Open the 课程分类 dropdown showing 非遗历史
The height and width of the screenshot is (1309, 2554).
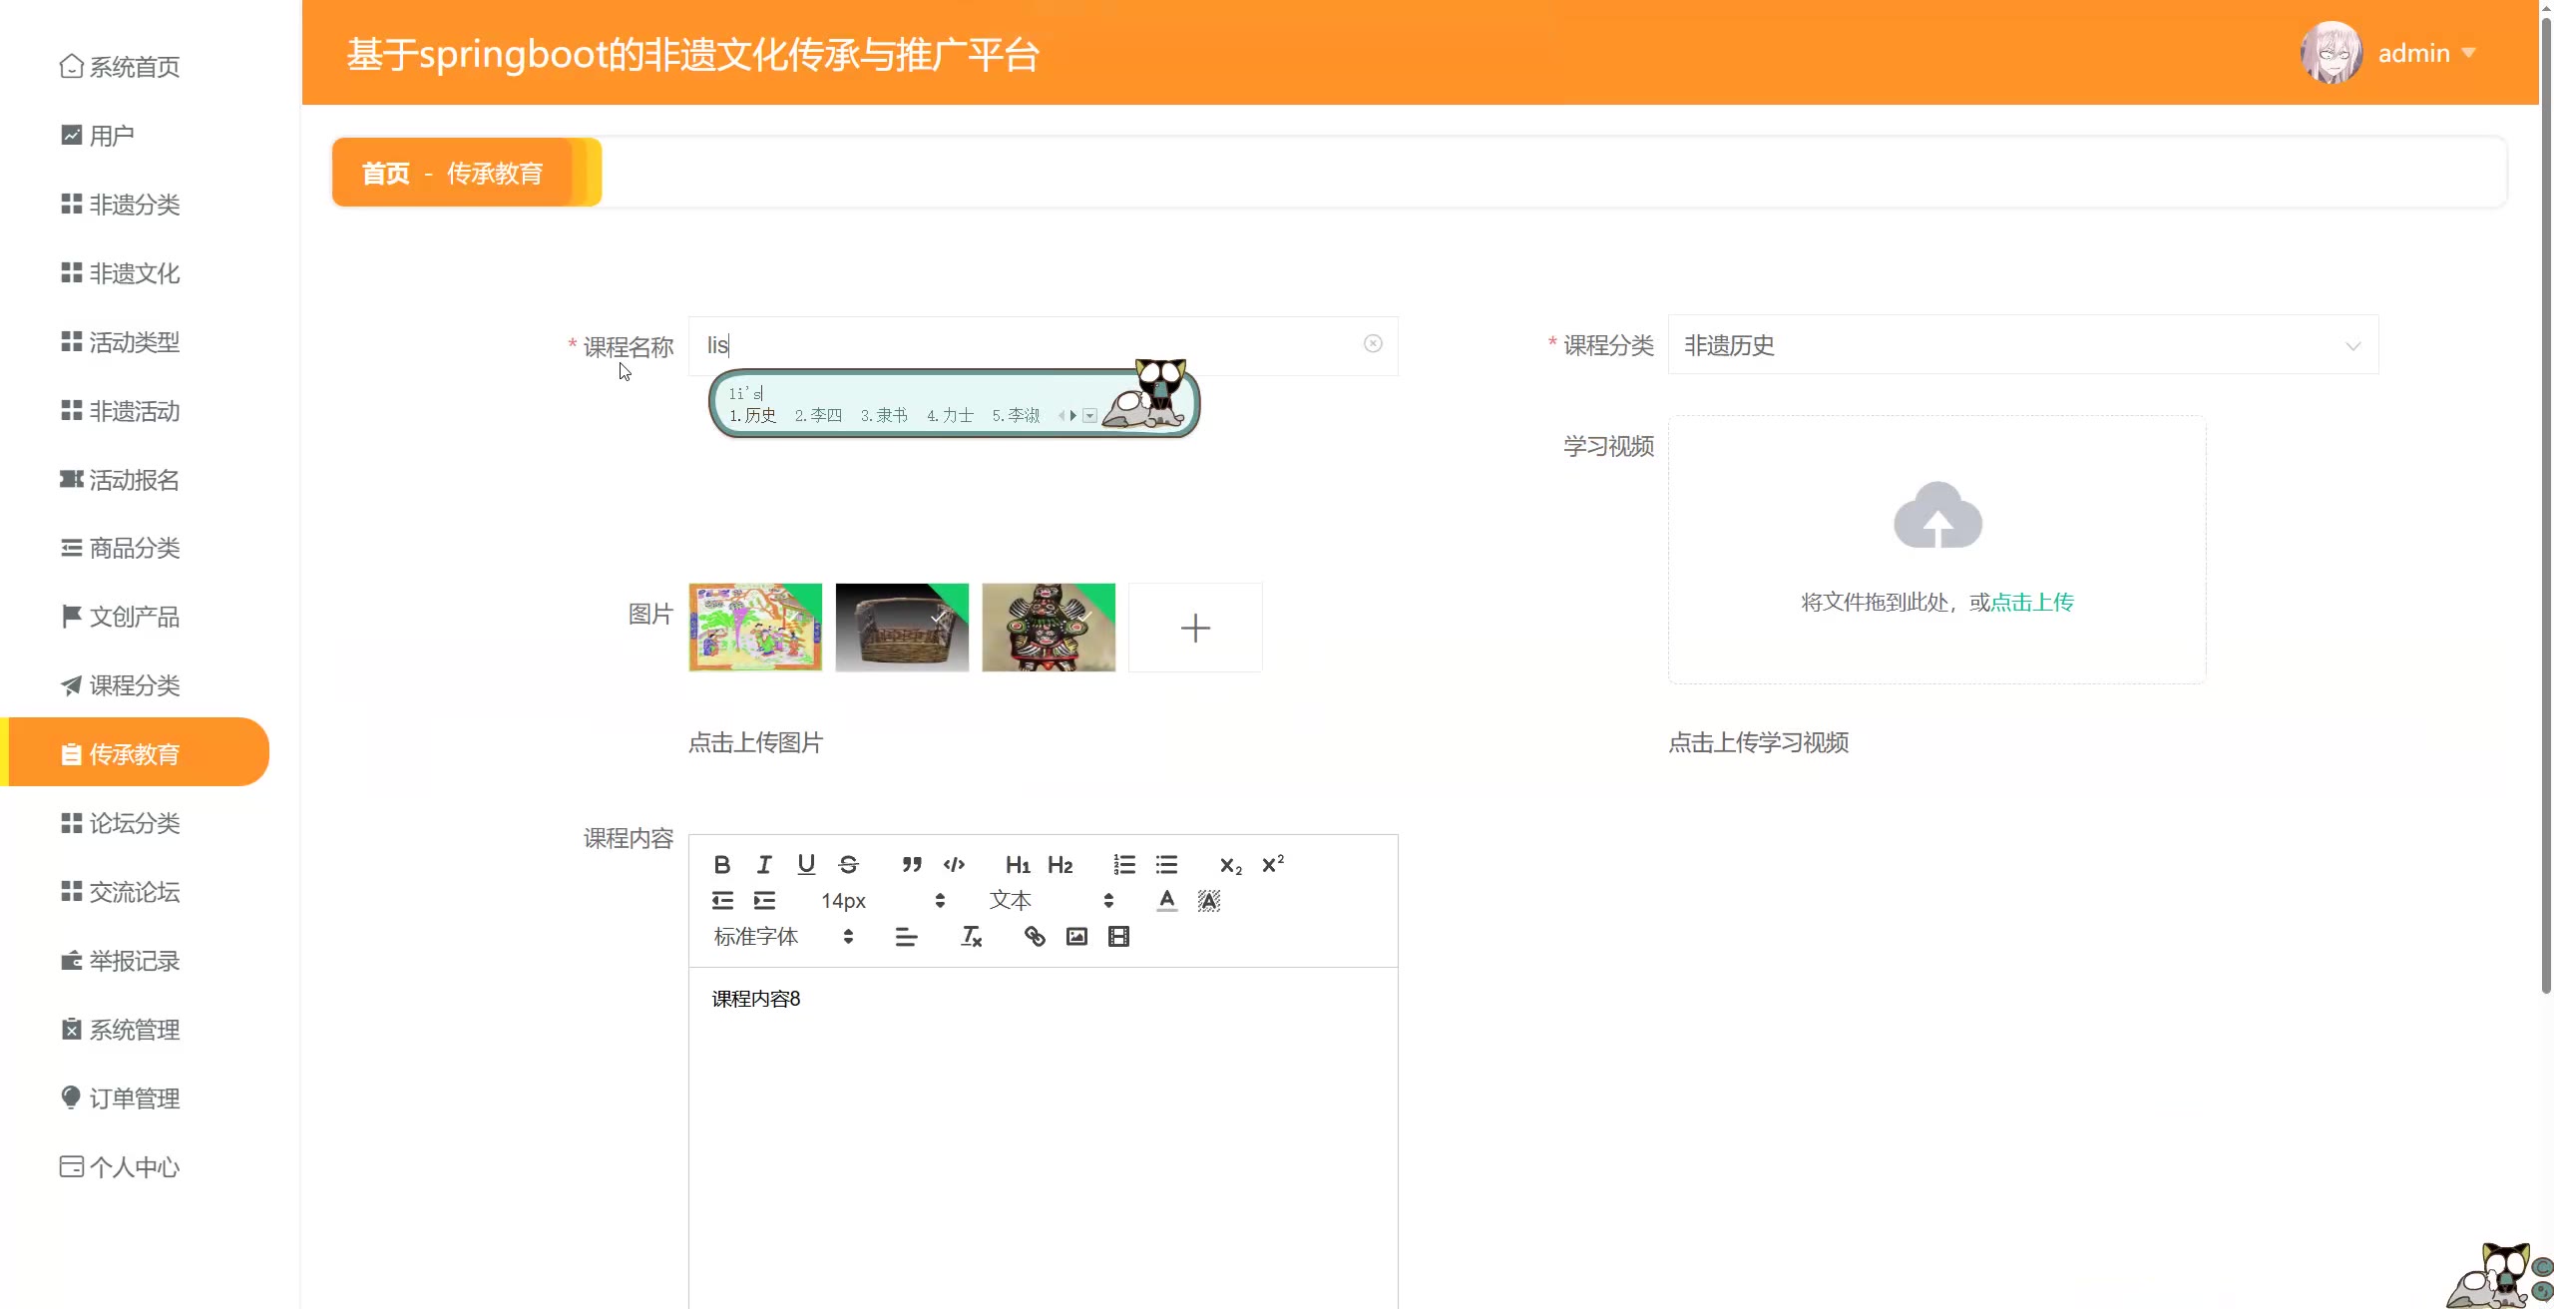point(2022,345)
